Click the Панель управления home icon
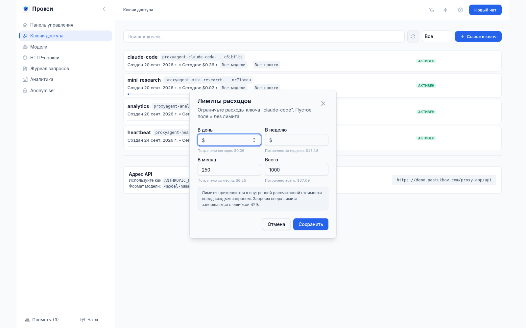The image size is (526, 328). 25,25
